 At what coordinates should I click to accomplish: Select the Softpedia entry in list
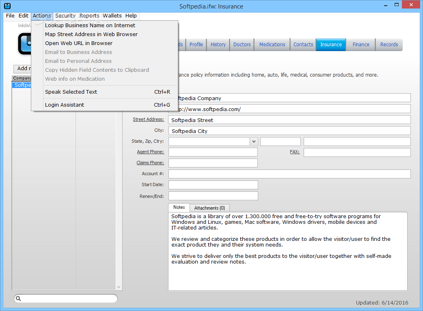[x=22, y=85]
